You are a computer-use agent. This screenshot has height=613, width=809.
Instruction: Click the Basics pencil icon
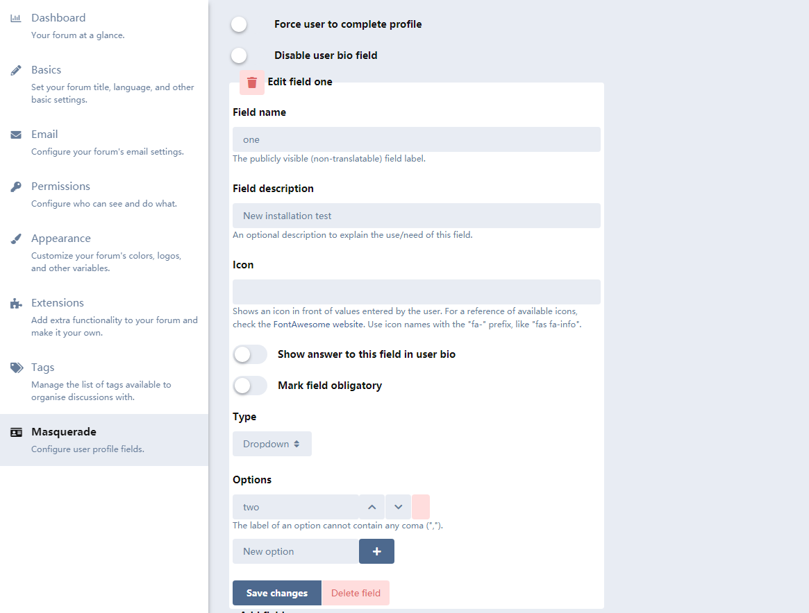[x=16, y=70]
